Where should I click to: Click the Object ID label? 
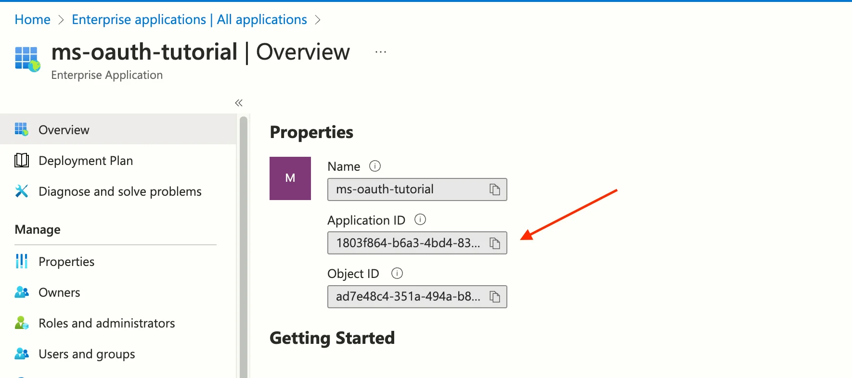click(353, 274)
